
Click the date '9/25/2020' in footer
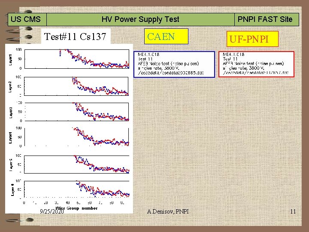[x=52, y=211]
